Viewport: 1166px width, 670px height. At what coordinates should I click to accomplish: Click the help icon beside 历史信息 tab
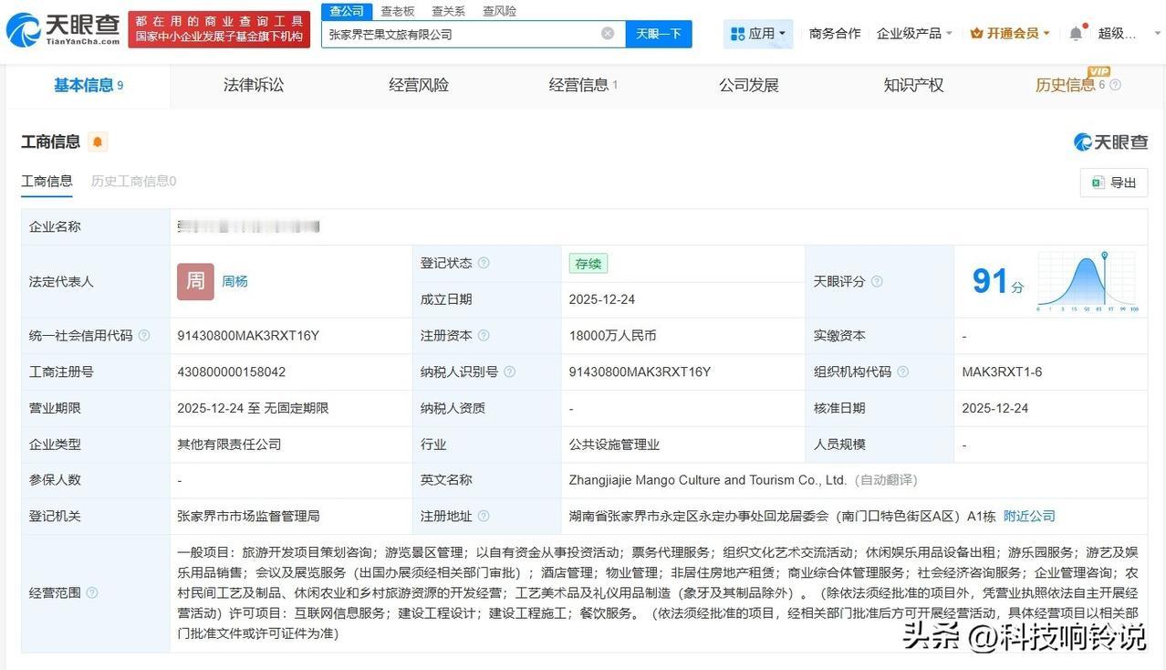click(1115, 85)
